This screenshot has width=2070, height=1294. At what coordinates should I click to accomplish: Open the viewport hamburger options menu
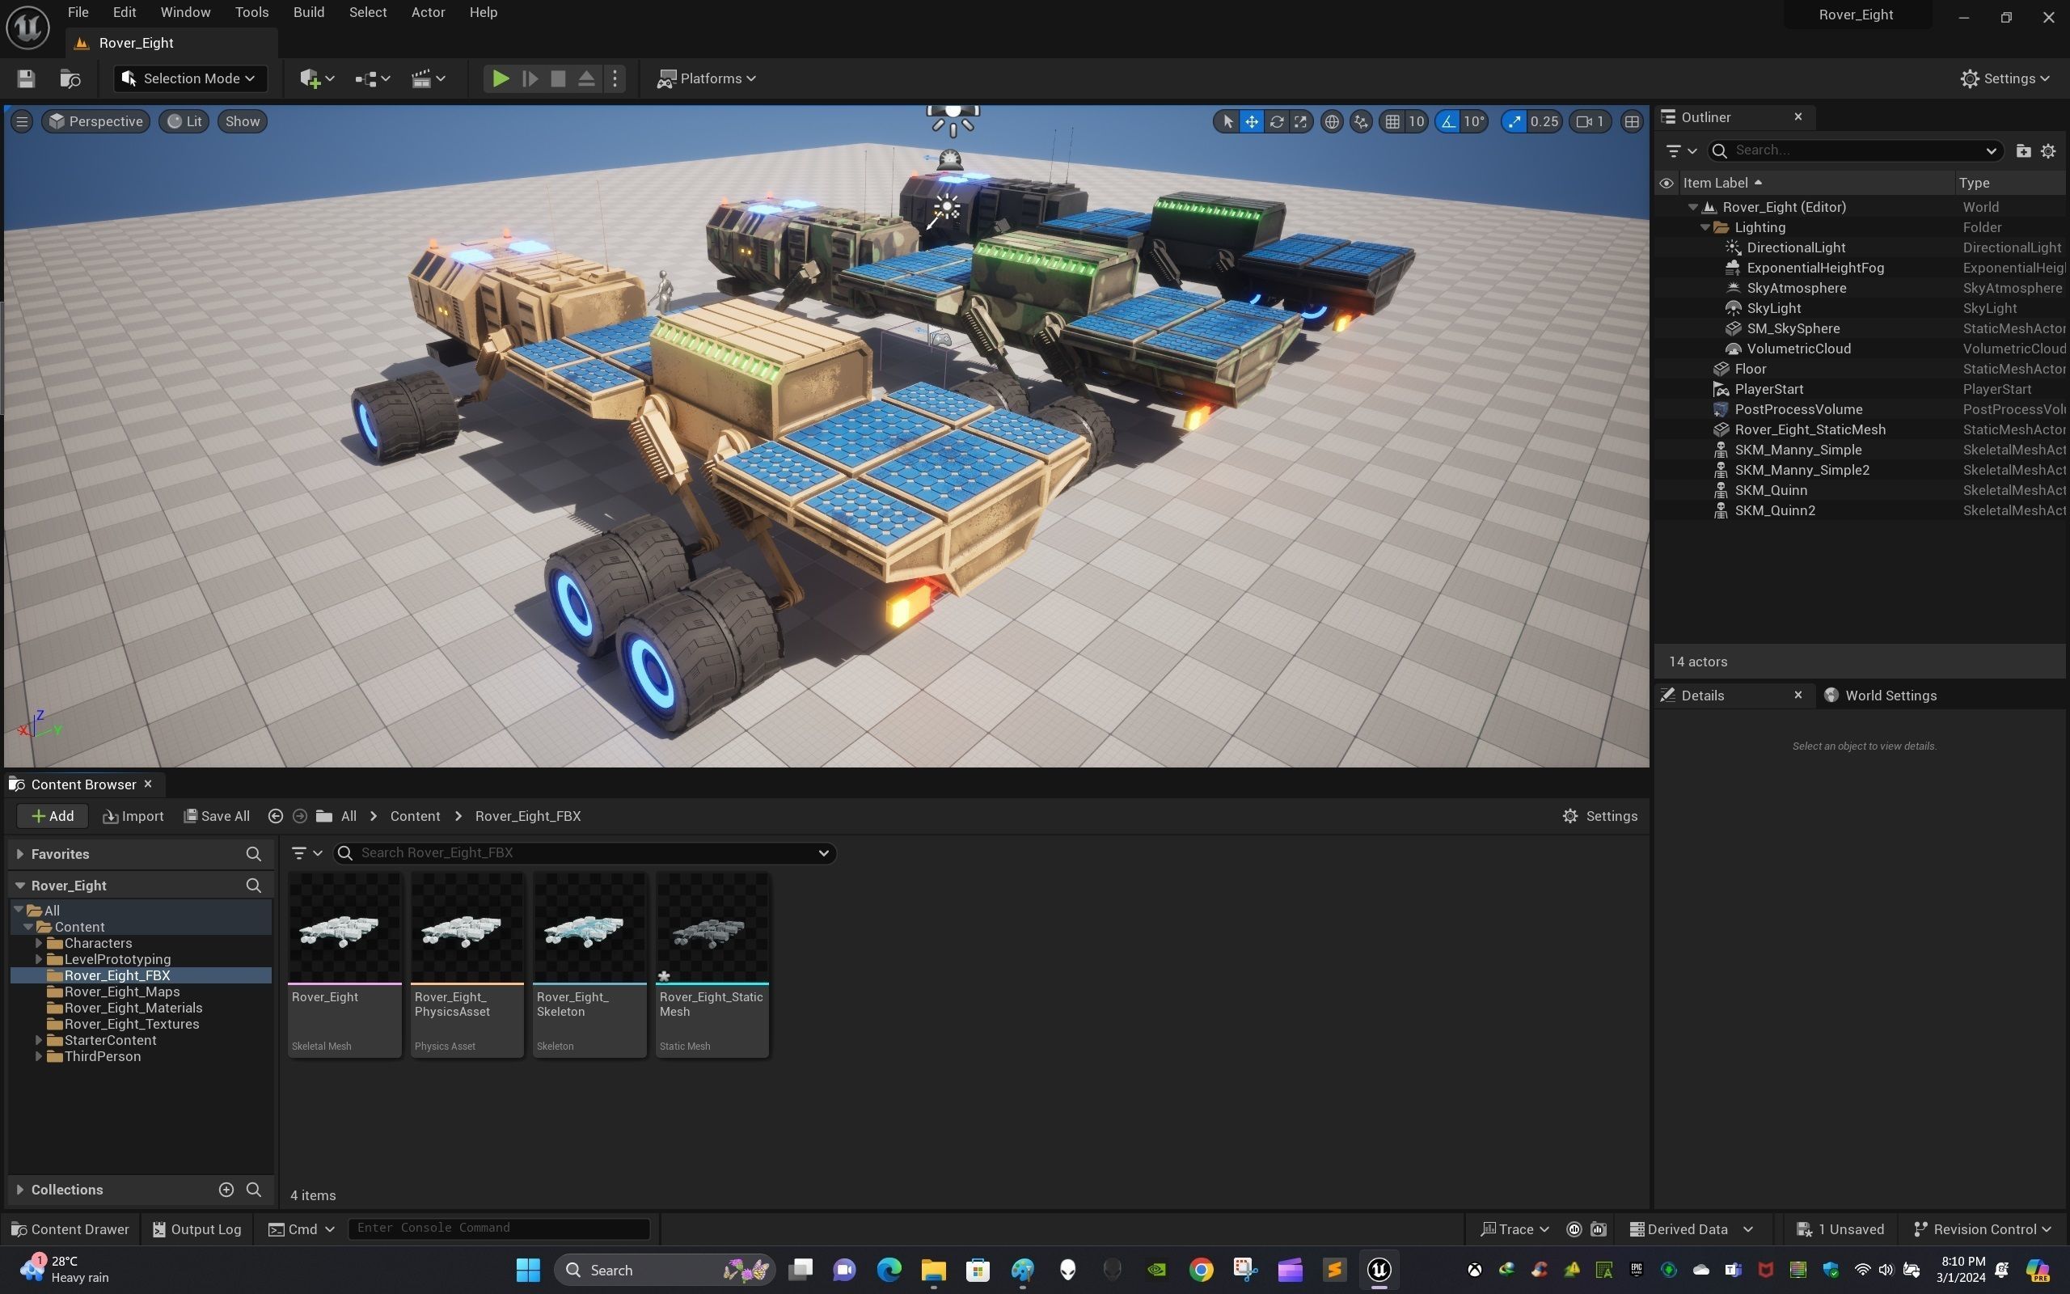(x=23, y=121)
